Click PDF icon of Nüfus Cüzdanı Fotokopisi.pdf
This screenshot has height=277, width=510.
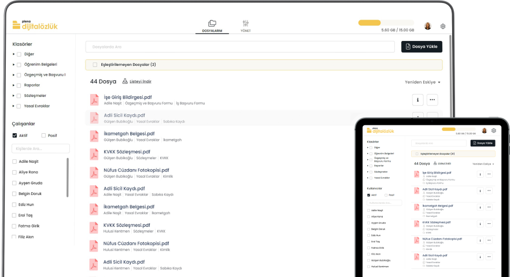point(94,173)
